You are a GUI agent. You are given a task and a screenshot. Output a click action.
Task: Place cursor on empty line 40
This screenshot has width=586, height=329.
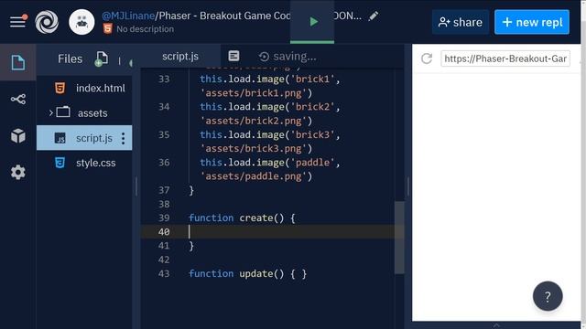pyautogui.click(x=267, y=231)
